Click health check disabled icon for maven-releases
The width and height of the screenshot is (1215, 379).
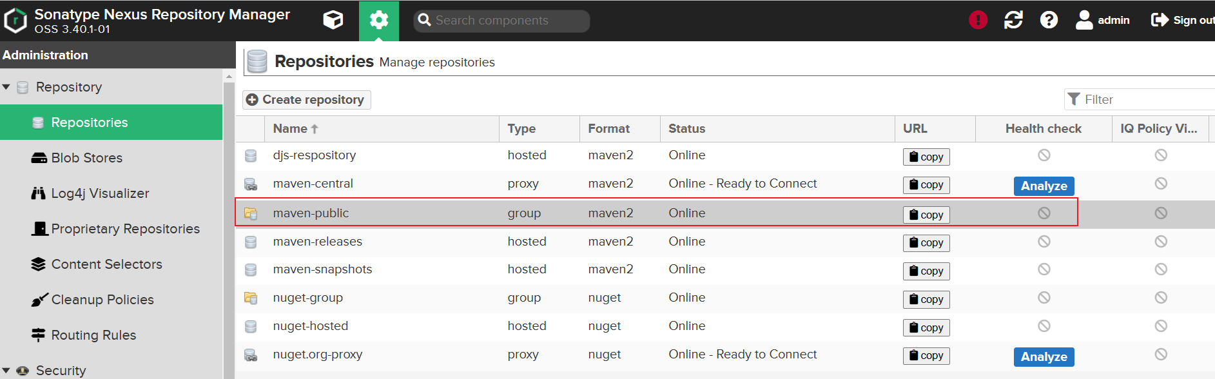[1044, 241]
